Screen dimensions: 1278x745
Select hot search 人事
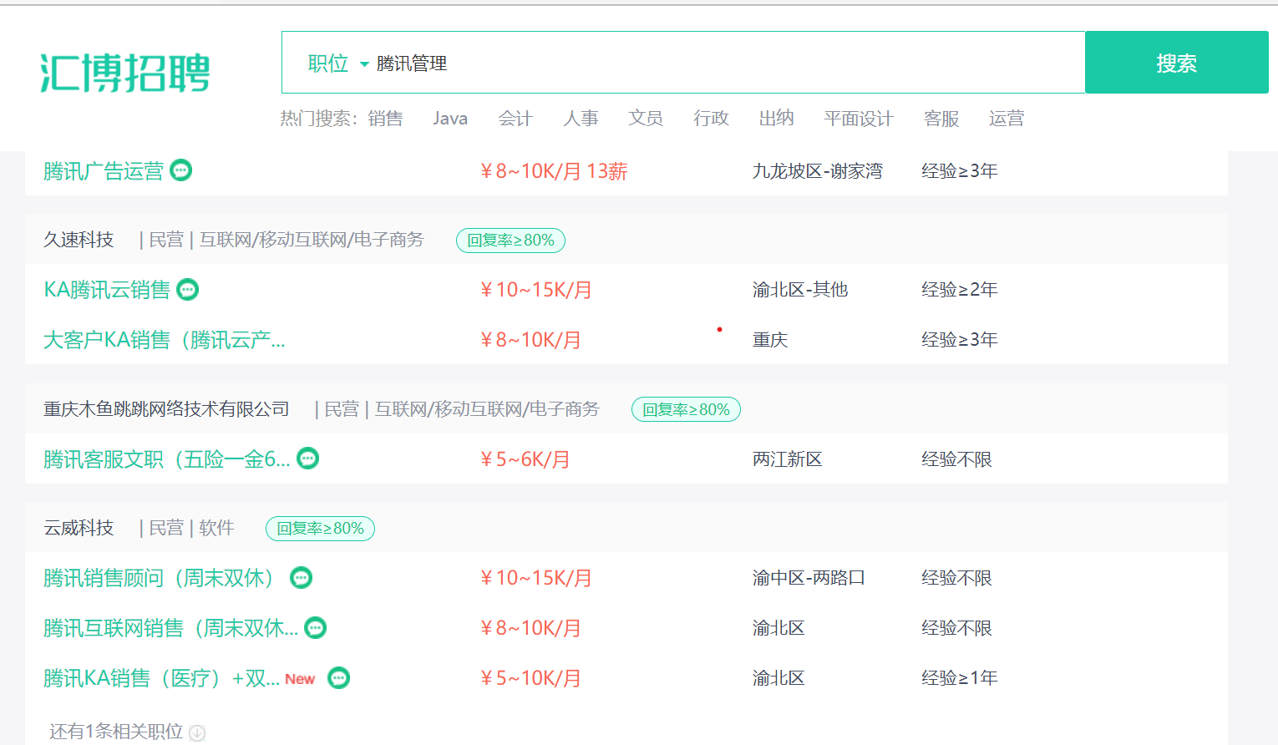point(581,119)
